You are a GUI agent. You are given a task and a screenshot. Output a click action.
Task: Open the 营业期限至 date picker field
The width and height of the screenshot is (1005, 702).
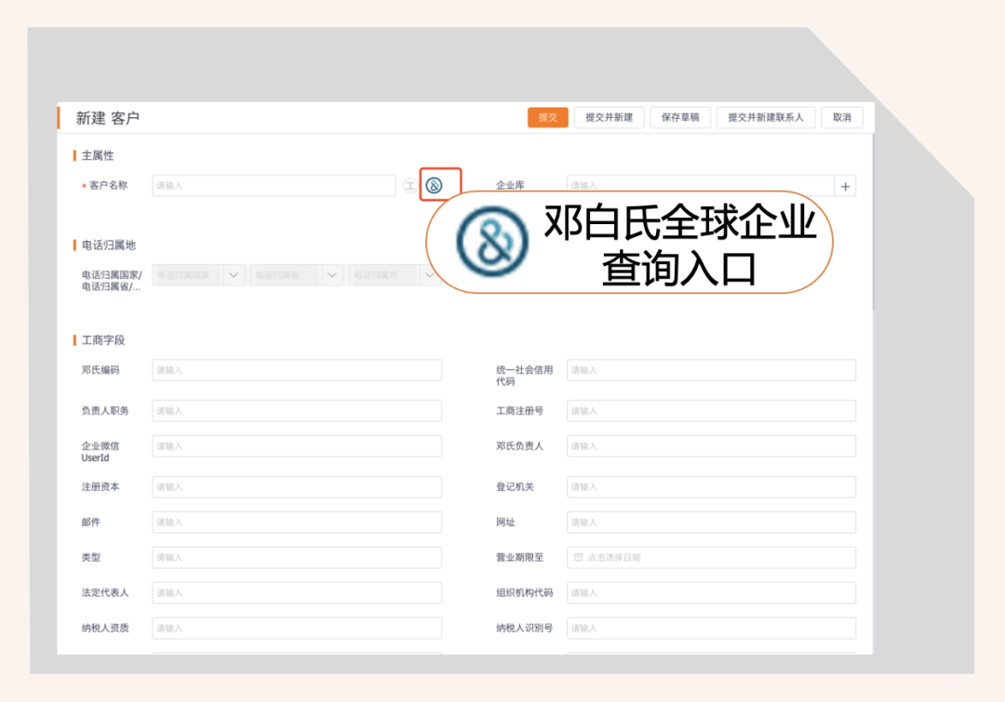(x=712, y=557)
